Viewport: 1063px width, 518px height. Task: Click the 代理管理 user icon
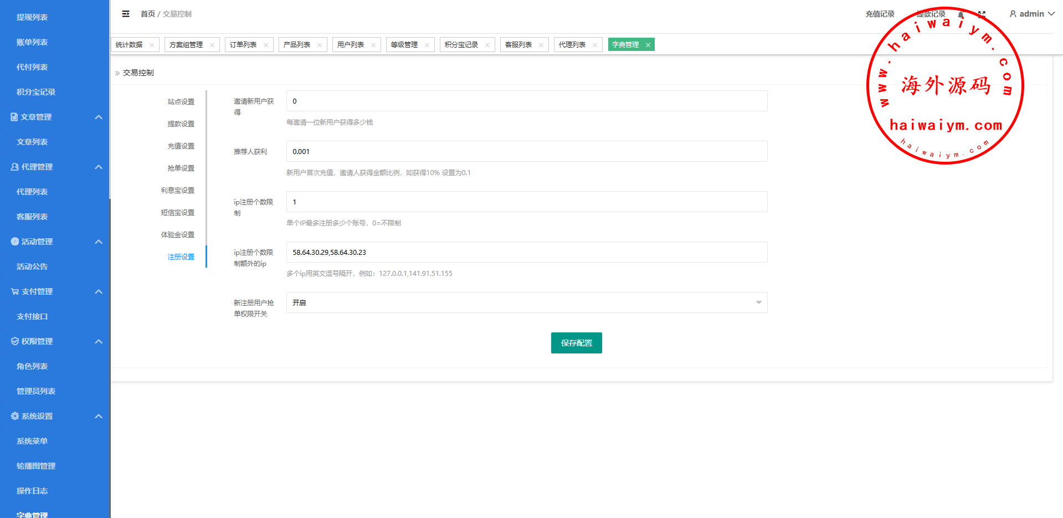tap(15, 167)
